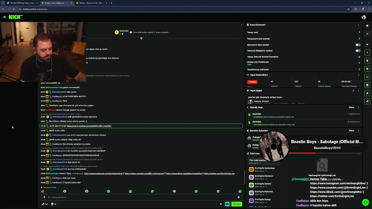
Task: Reload the page with browser refresh
Action: pos(13,9)
